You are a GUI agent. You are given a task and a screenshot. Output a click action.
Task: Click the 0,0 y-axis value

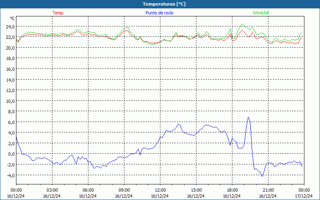pyautogui.click(x=11, y=154)
